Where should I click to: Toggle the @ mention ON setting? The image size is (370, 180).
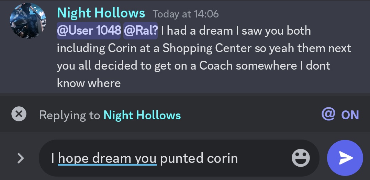click(340, 115)
